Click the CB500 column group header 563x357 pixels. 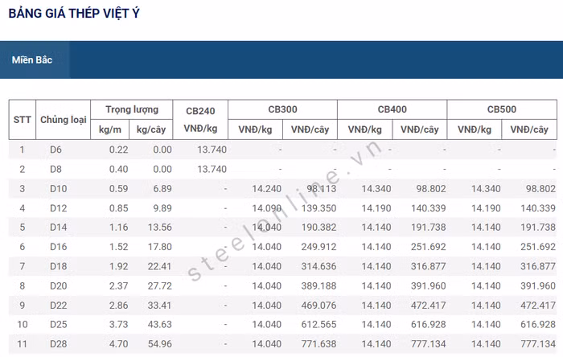tap(501, 109)
